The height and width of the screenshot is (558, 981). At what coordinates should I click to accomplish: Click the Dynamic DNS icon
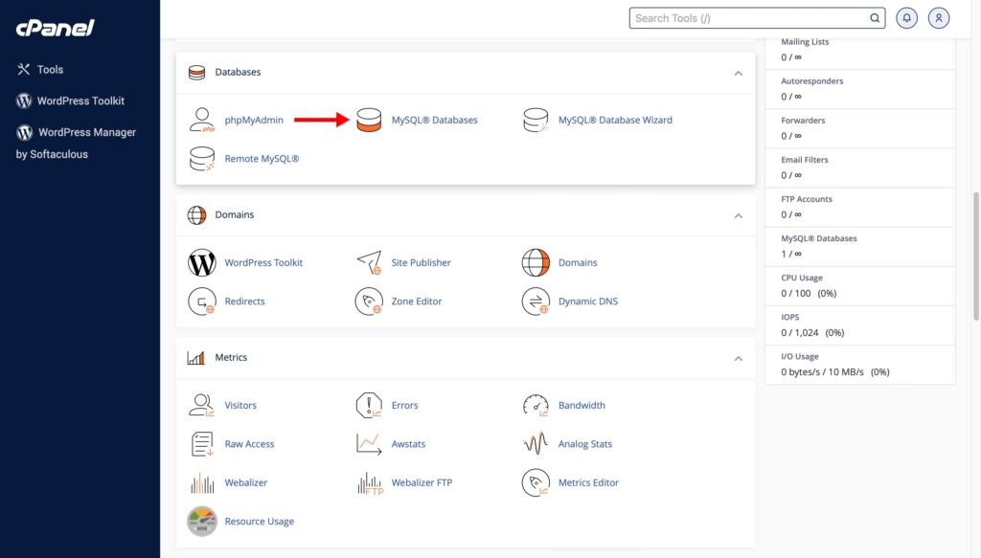click(x=536, y=301)
